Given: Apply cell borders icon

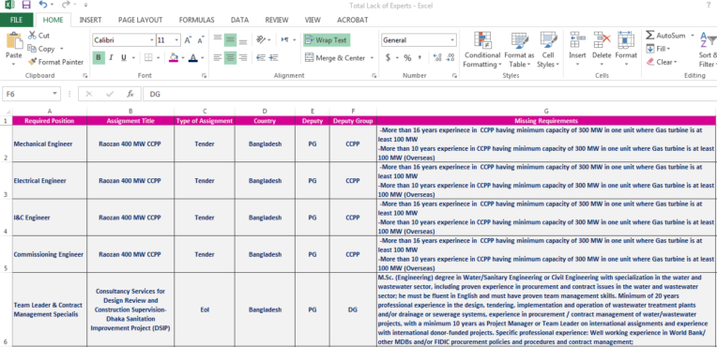Looking at the screenshot, I should tap(148, 57).
